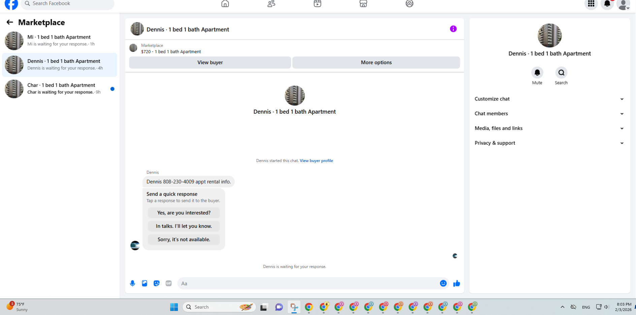Expand Media, files and links section
This screenshot has height=315, width=636.
(x=549, y=128)
